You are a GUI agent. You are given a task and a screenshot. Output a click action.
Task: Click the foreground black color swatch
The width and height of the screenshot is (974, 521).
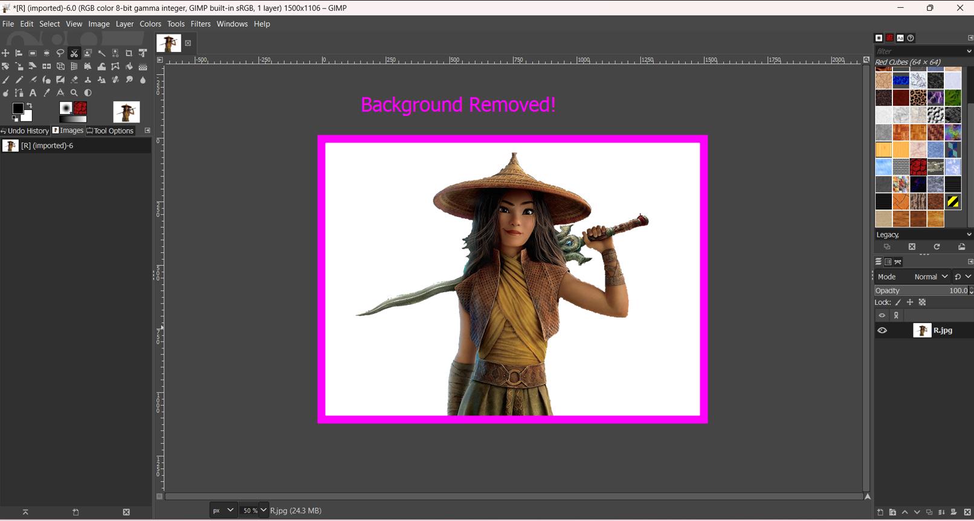17,107
